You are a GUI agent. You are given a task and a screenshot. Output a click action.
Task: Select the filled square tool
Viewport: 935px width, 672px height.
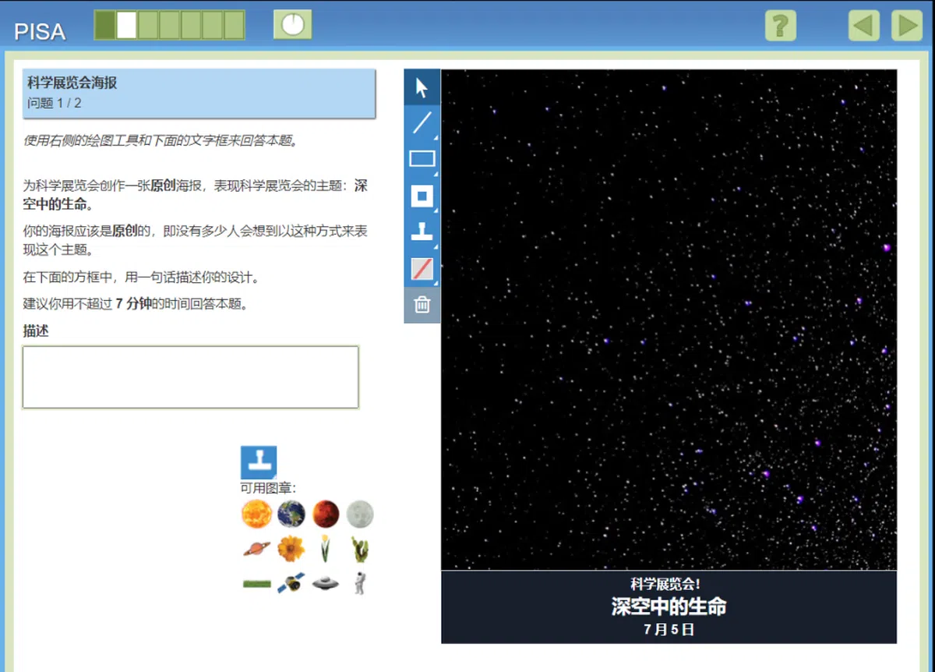(422, 196)
